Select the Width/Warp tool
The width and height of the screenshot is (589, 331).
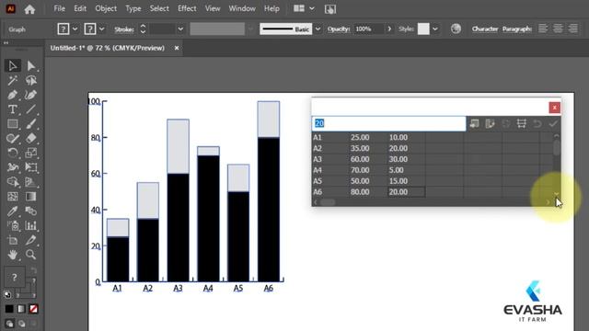[12, 167]
